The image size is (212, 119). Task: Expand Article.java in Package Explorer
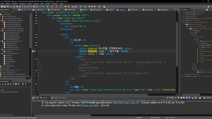point(3,56)
